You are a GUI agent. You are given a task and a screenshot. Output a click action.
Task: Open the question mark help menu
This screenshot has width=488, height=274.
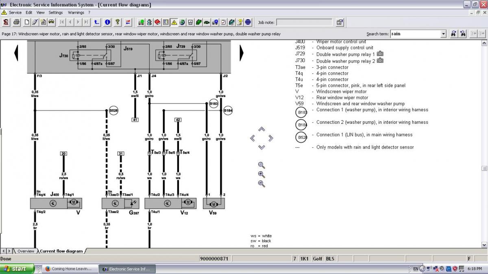[x=89, y=13]
